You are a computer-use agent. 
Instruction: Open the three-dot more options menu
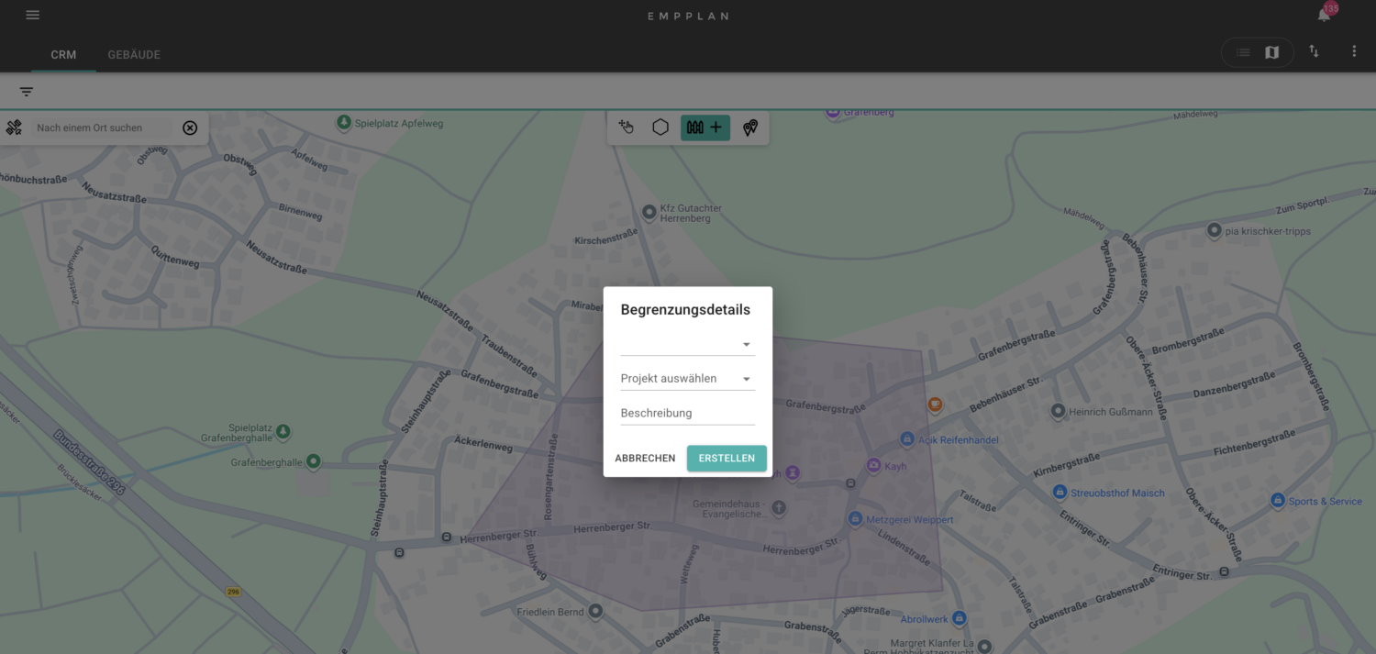[1354, 52]
